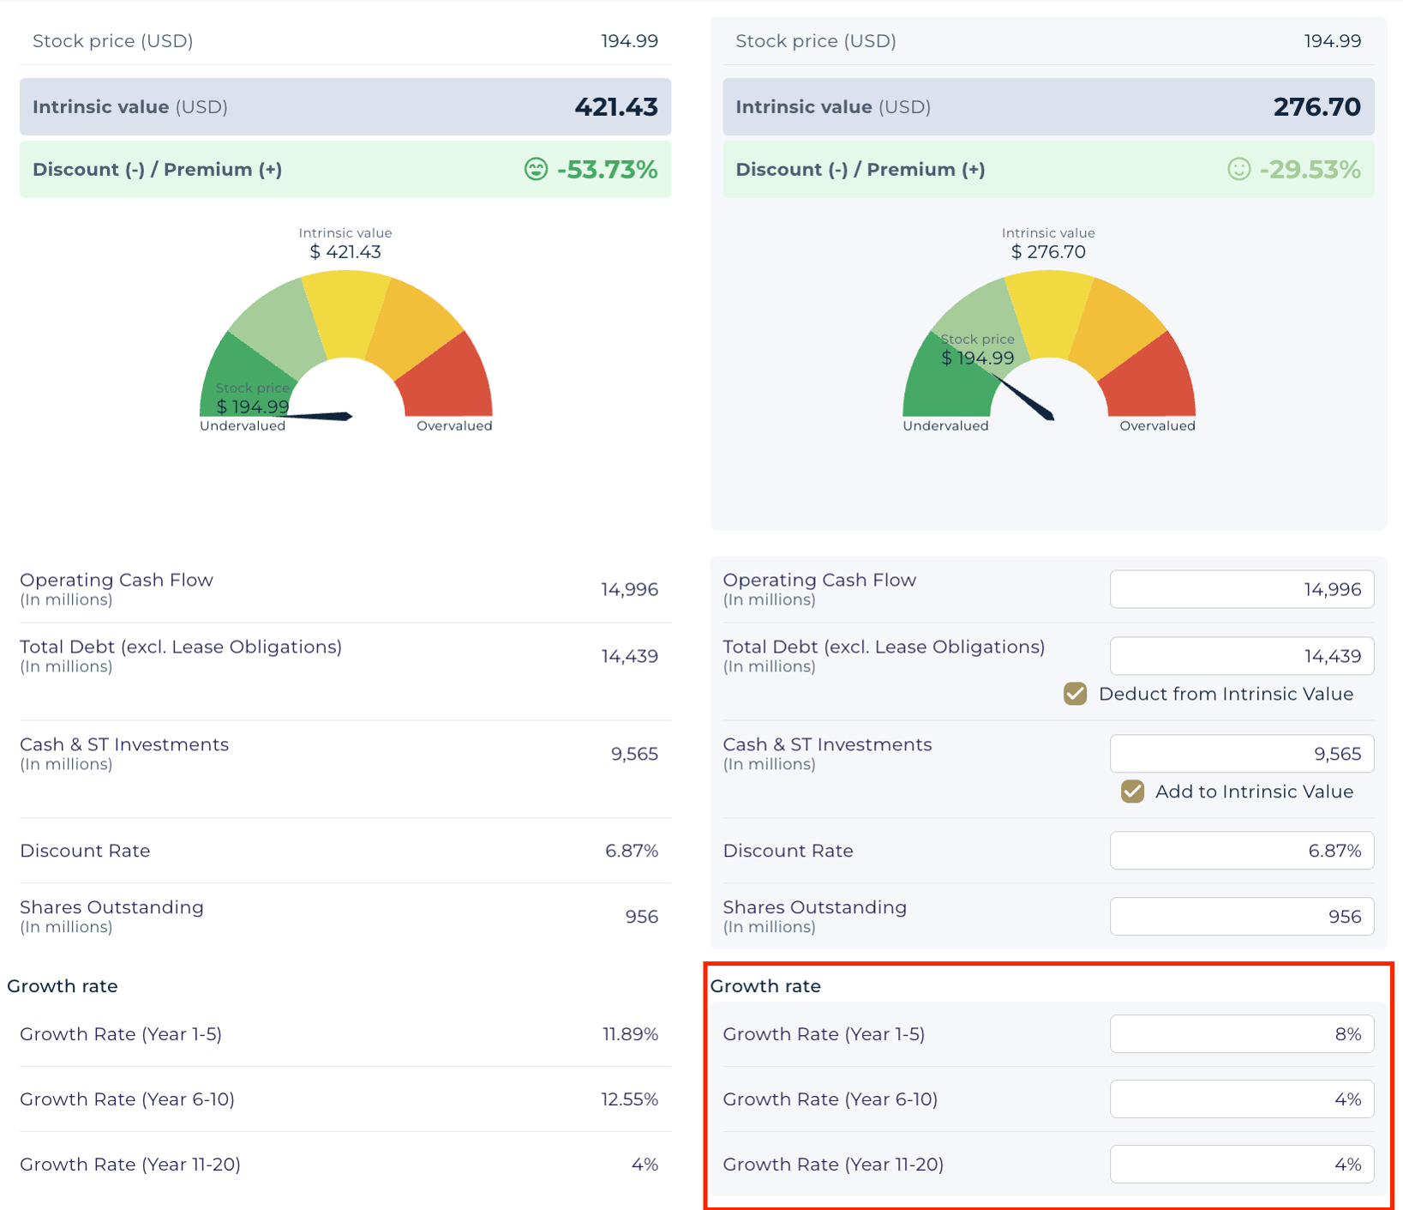Click the 421.43 intrinsic value banner
Viewport: 1403px width, 1210px height.
click(x=345, y=106)
